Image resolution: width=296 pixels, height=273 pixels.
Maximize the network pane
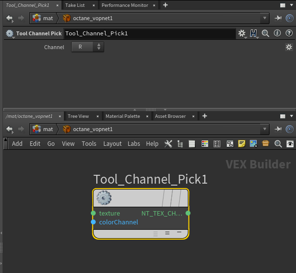(x=283, y=116)
